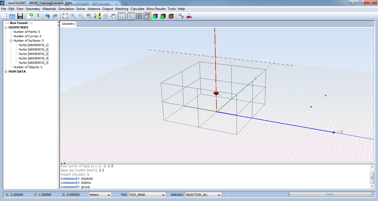Toggle the wireframe cube view mode
378x201 pixels.
[147, 16]
